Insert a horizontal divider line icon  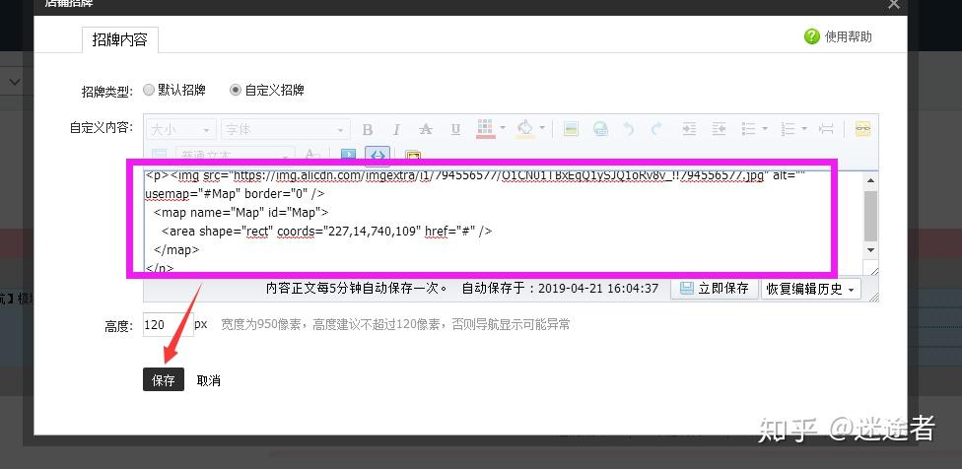pos(826,129)
